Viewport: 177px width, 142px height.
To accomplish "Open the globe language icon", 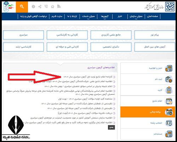I will tap(34, 6).
